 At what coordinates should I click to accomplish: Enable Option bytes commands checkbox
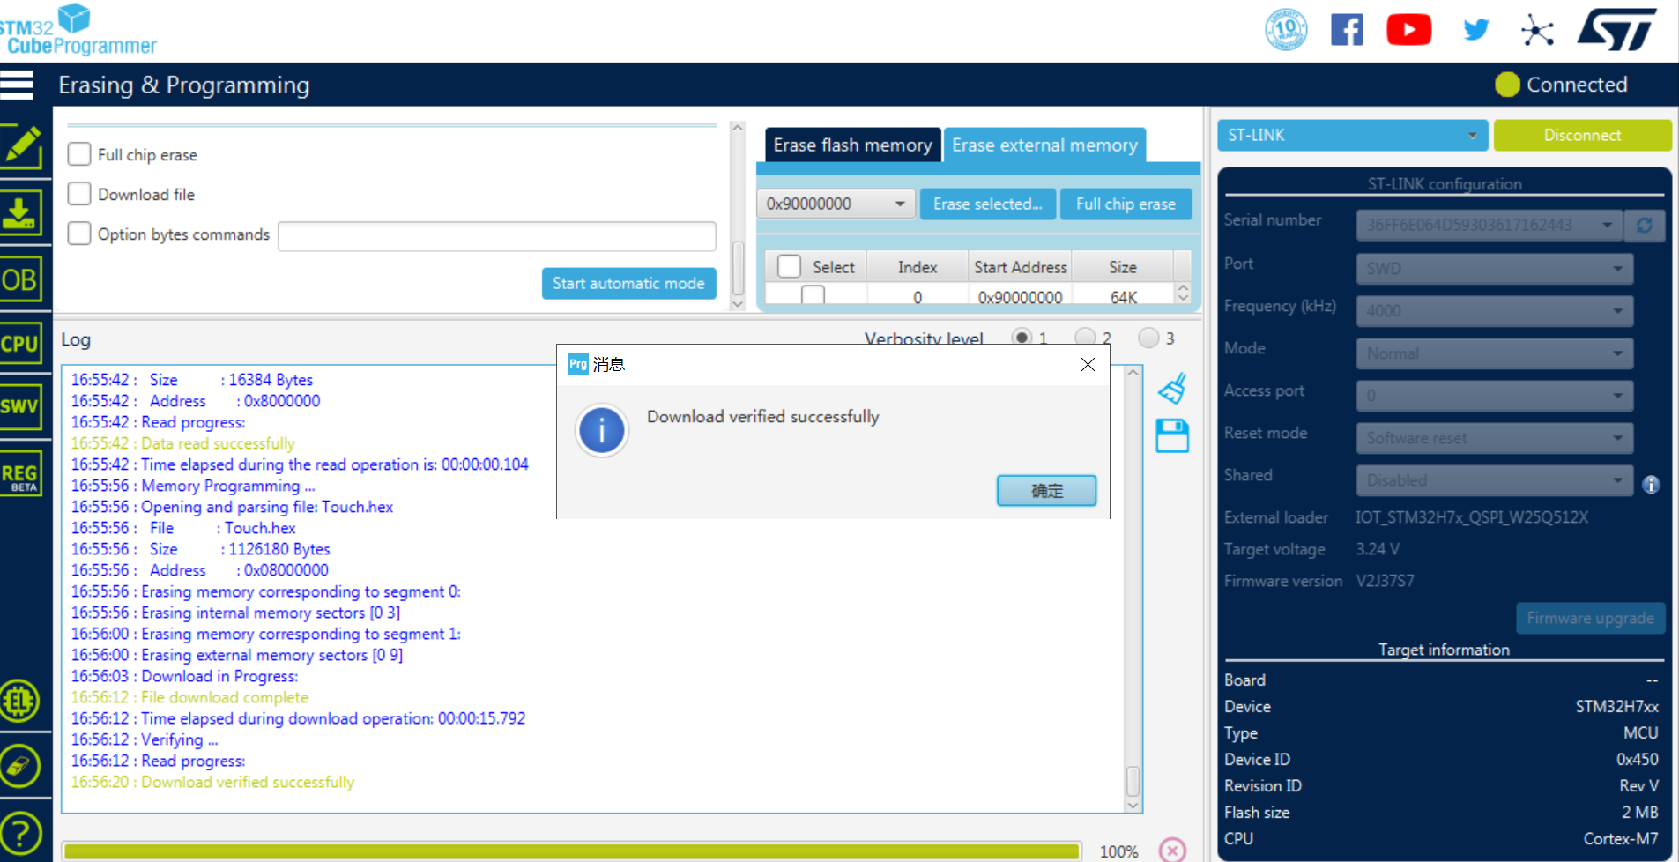pos(79,234)
